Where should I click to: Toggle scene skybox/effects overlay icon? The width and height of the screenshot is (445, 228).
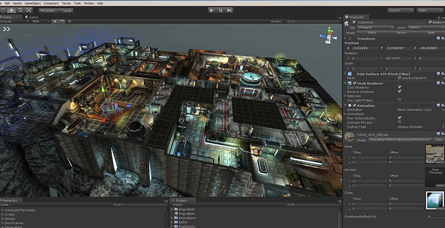(x=61, y=21)
